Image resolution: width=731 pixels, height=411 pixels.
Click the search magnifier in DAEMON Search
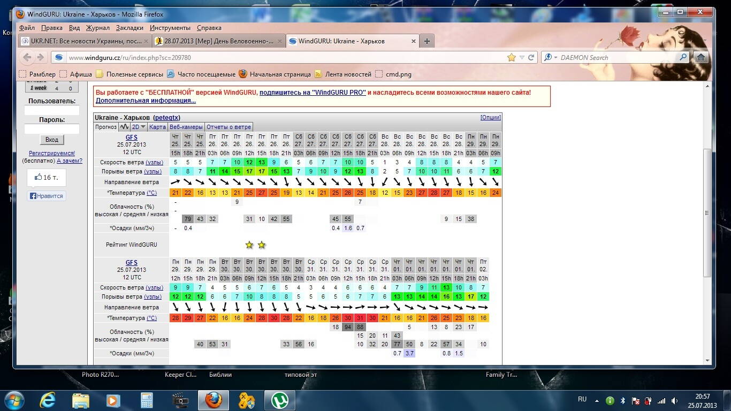[x=683, y=57]
